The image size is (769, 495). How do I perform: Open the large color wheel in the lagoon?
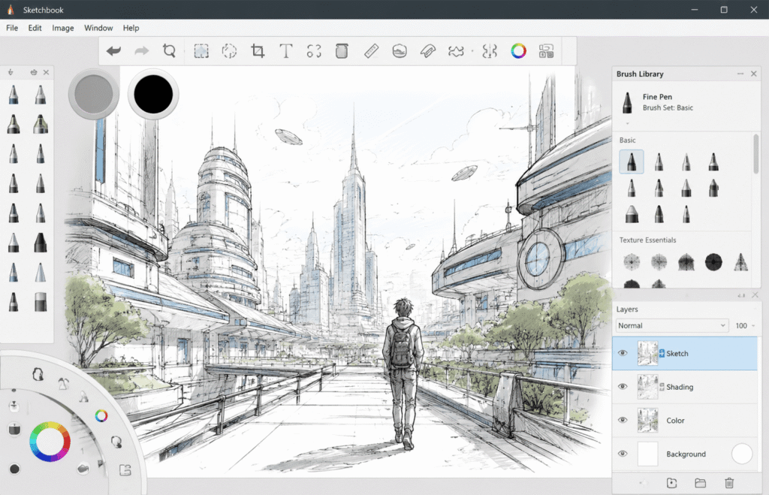coord(50,442)
